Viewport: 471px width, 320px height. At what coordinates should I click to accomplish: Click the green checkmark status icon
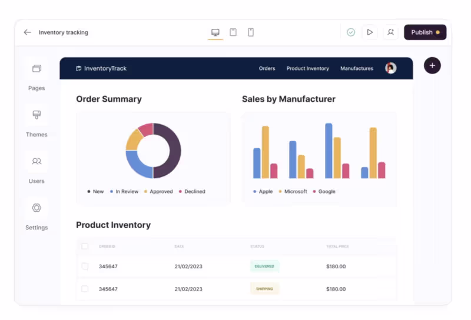(351, 32)
